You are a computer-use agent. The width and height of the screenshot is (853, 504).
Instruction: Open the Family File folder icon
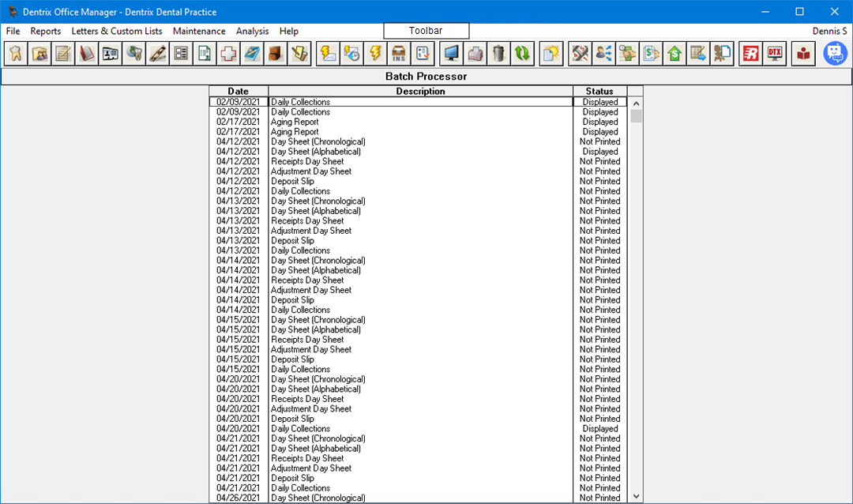coord(39,54)
